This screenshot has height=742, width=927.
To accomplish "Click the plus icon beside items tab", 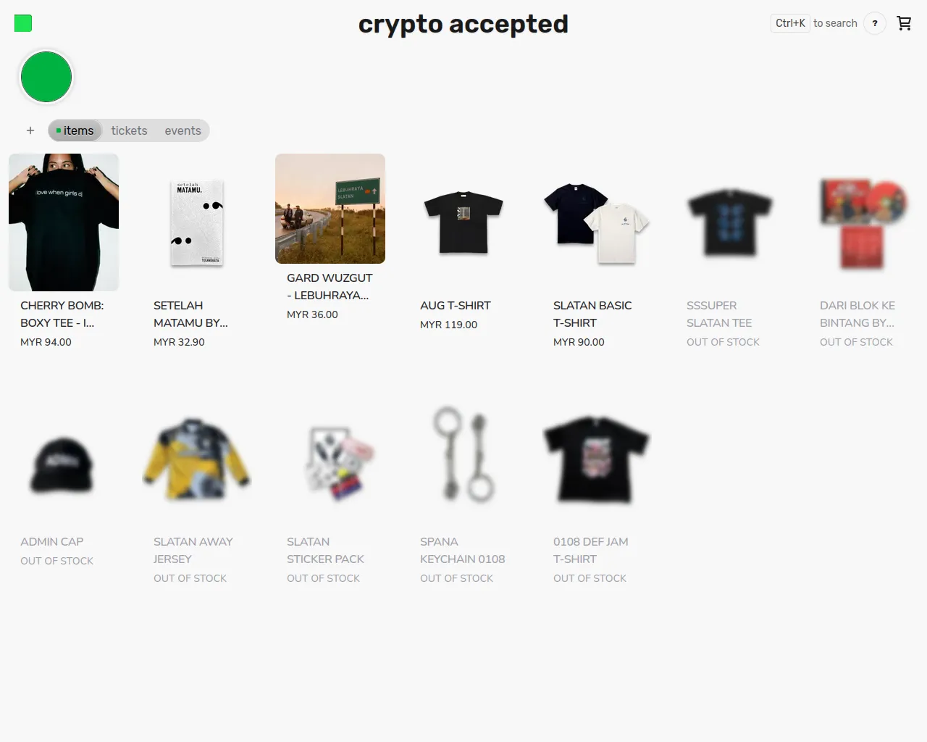I will pyautogui.click(x=30, y=130).
